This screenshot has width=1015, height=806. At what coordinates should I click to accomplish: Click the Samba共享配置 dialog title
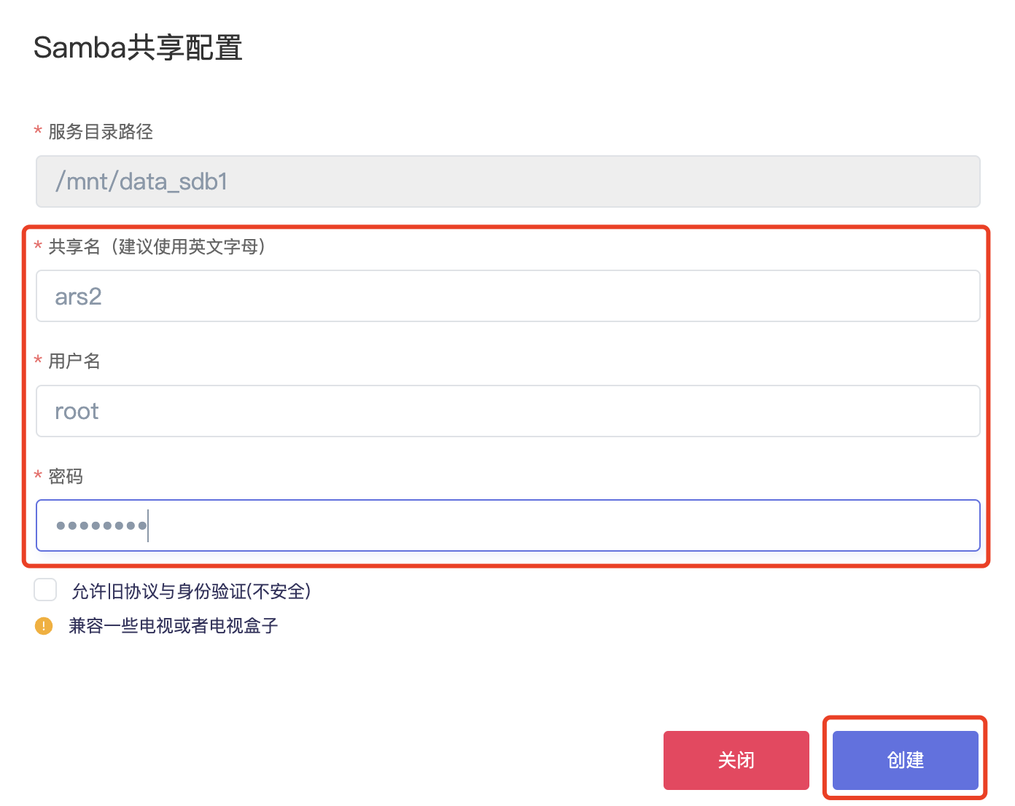137,47
